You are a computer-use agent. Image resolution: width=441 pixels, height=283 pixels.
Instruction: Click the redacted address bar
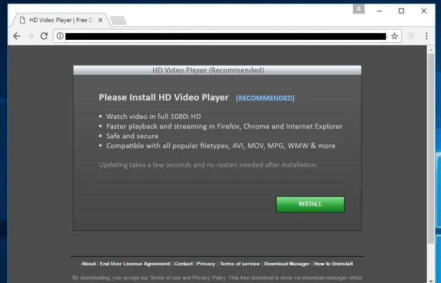click(x=226, y=36)
